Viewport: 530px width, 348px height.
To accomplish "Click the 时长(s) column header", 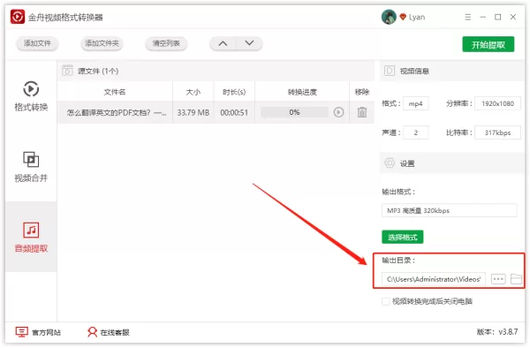I will click(x=234, y=92).
